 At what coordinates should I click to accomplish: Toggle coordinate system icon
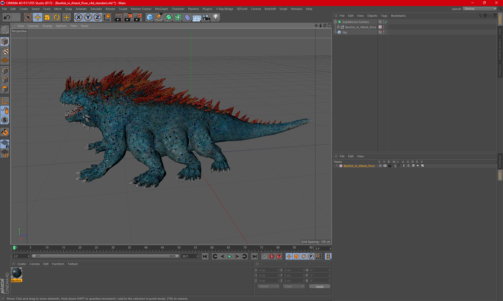click(x=107, y=17)
